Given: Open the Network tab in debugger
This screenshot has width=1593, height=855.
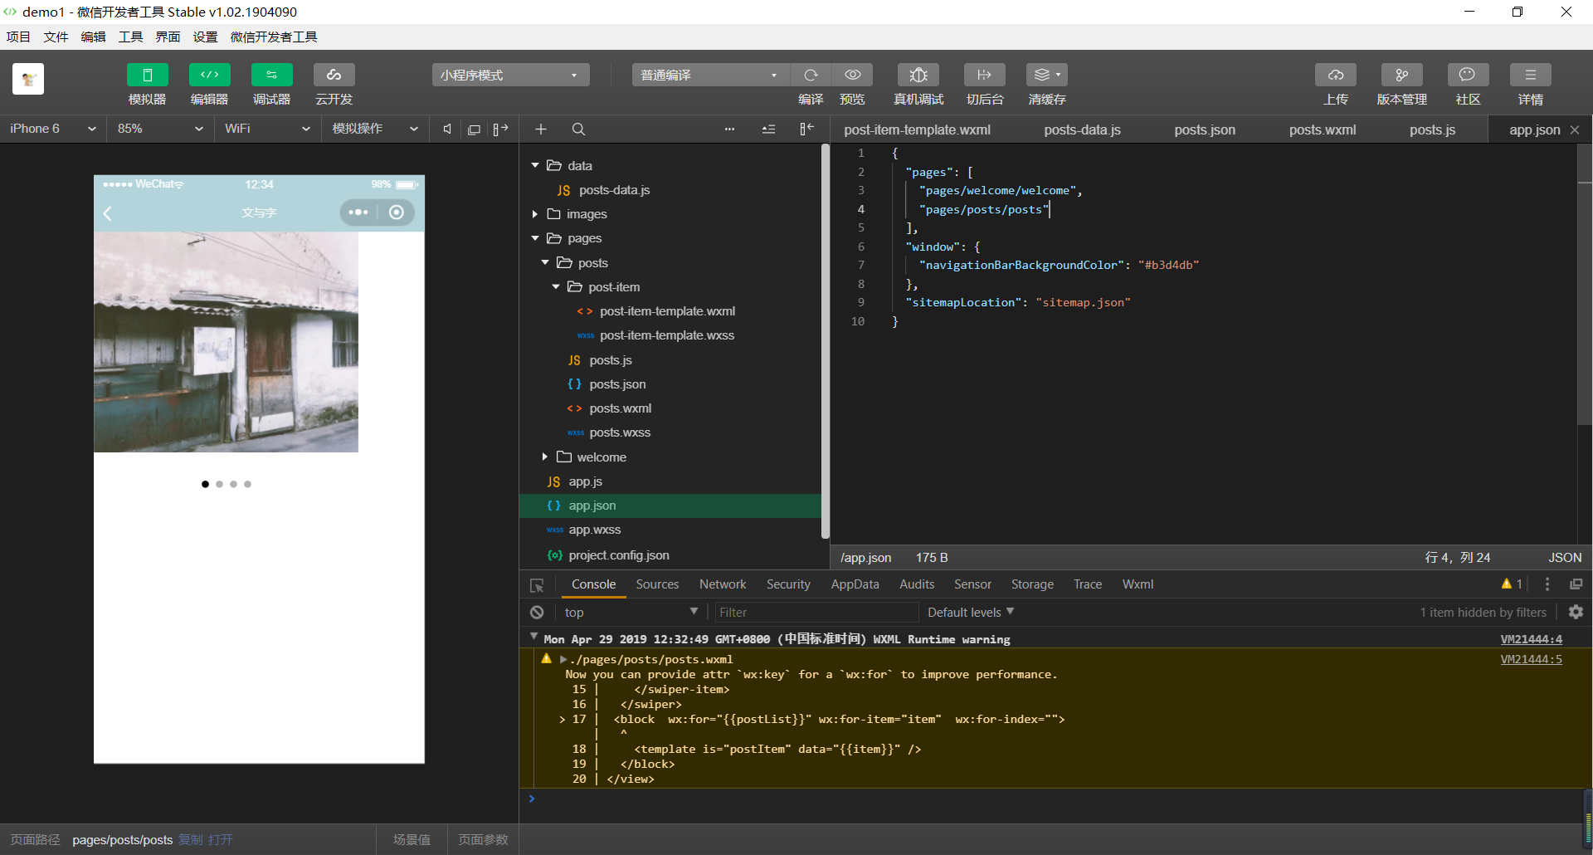Looking at the screenshot, I should 722,584.
